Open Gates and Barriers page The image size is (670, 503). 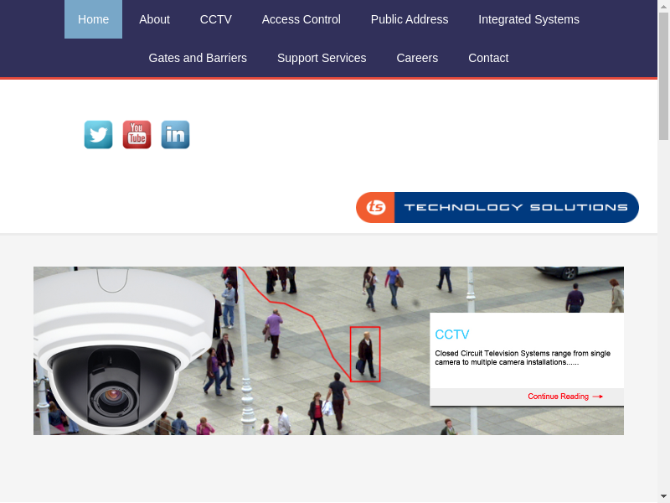click(198, 58)
